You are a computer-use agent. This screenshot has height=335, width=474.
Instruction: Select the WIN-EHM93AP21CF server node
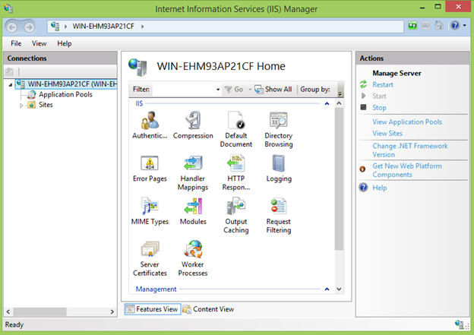coord(72,84)
